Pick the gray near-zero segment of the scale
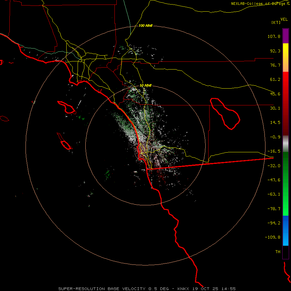Image resolution: width=291 pixels, height=291 pixels. pos(286,144)
